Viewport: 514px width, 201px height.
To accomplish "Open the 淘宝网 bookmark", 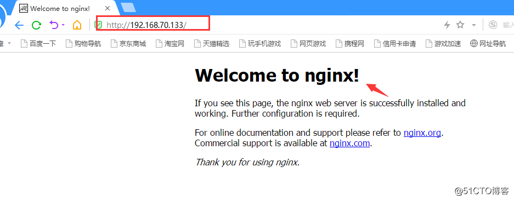I will pyautogui.click(x=170, y=43).
